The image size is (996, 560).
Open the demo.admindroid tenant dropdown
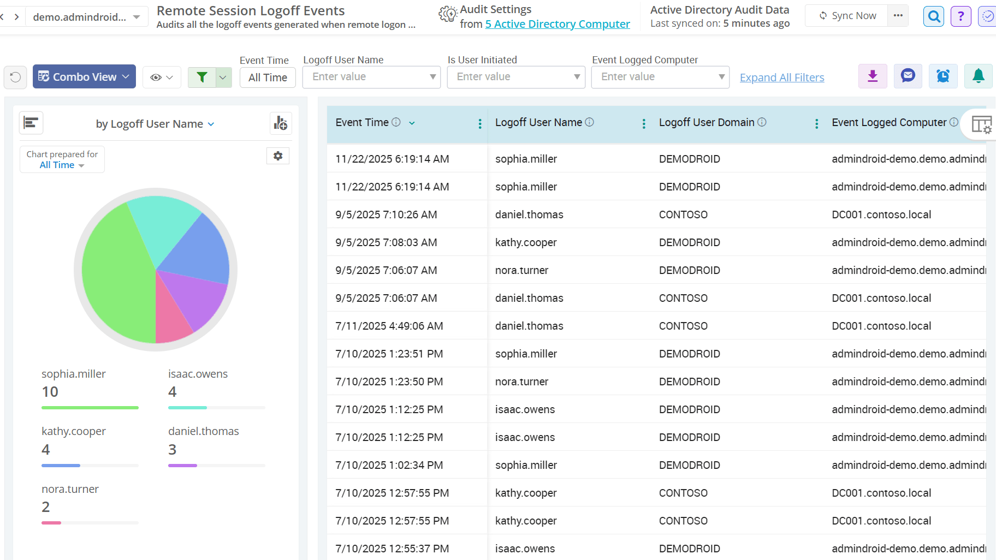click(87, 17)
